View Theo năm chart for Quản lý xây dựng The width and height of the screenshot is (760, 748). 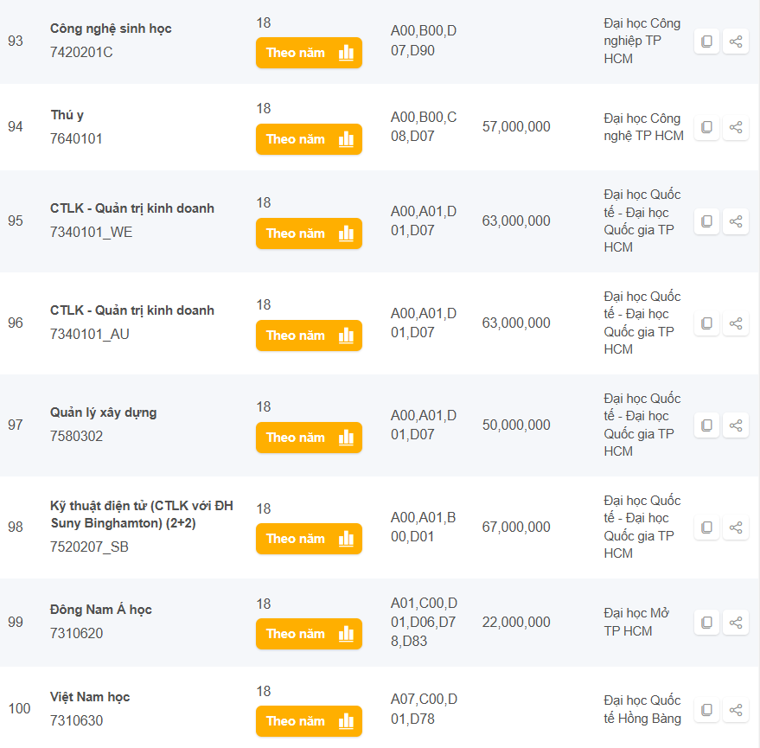pos(309,438)
